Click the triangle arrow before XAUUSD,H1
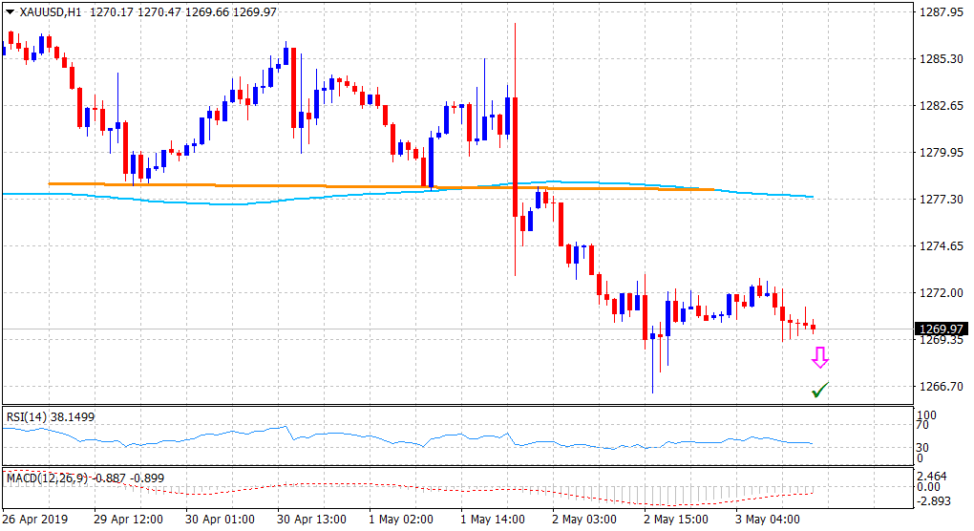 (x=11, y=11)
